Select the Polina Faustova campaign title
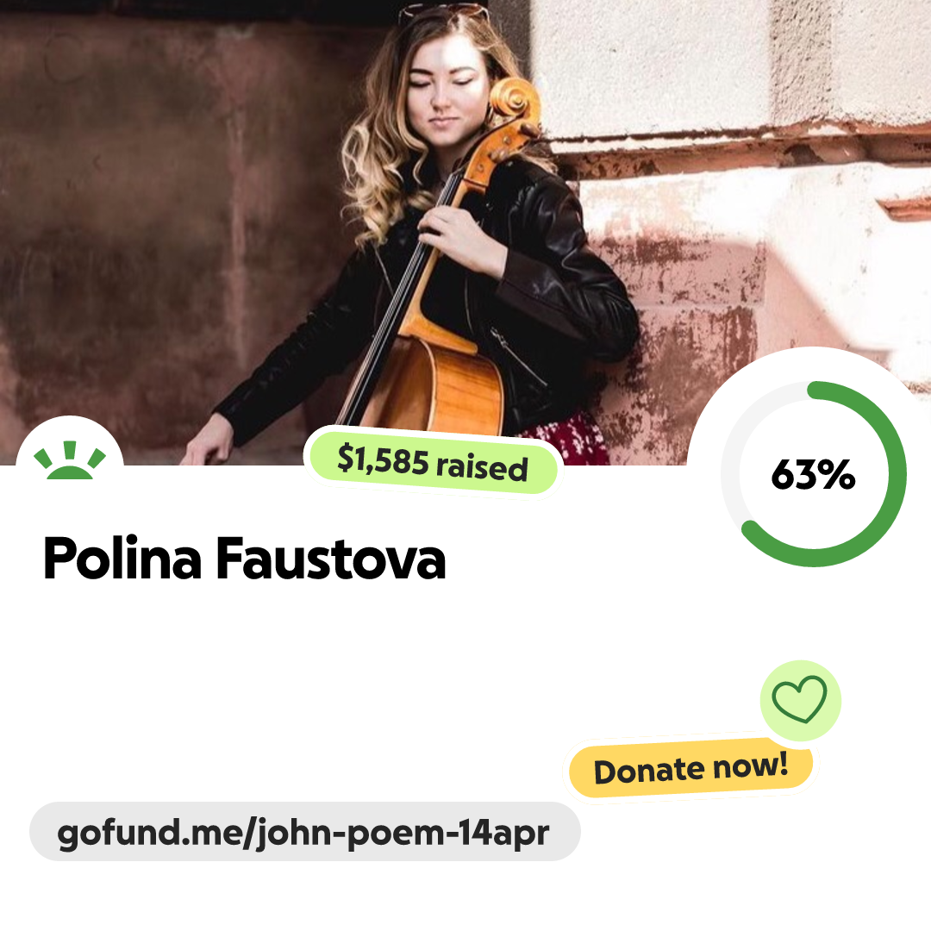The height and width of the screenshot is (931, 931). (245, 558)
